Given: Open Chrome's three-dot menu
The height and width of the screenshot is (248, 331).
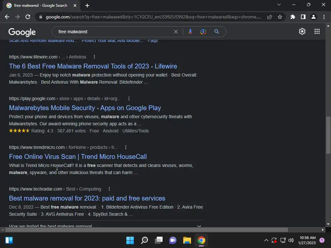Looking at the screenshot, I should tap(324, 17).
